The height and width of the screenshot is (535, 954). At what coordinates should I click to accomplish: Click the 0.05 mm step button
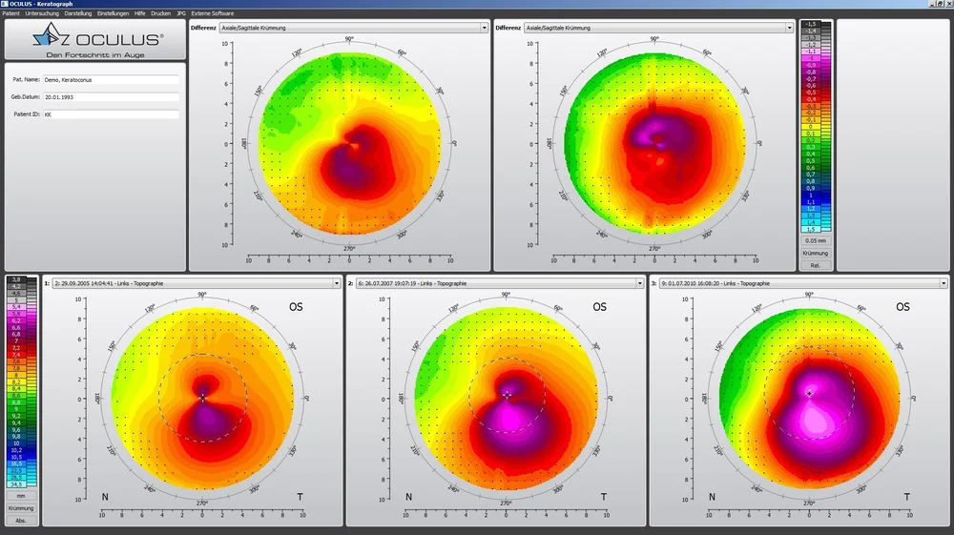pos(815,241)
